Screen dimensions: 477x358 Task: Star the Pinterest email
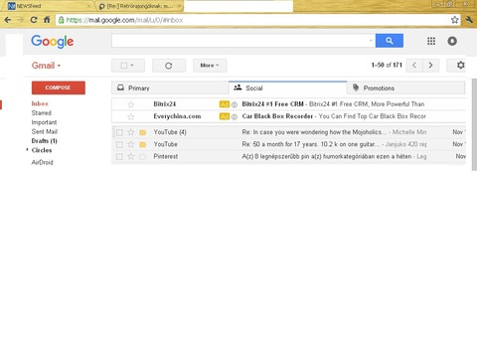[x=131, y=156]
